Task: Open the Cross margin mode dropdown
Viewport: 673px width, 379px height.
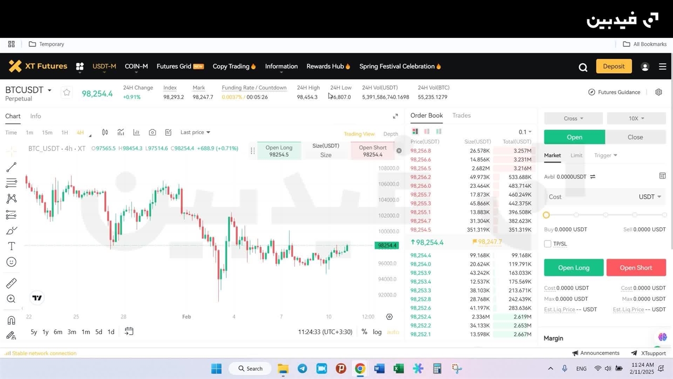Action: [573, 118]
